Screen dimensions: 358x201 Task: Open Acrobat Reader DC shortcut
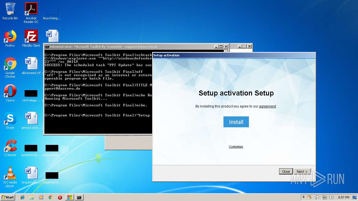(x=31, y=13)
